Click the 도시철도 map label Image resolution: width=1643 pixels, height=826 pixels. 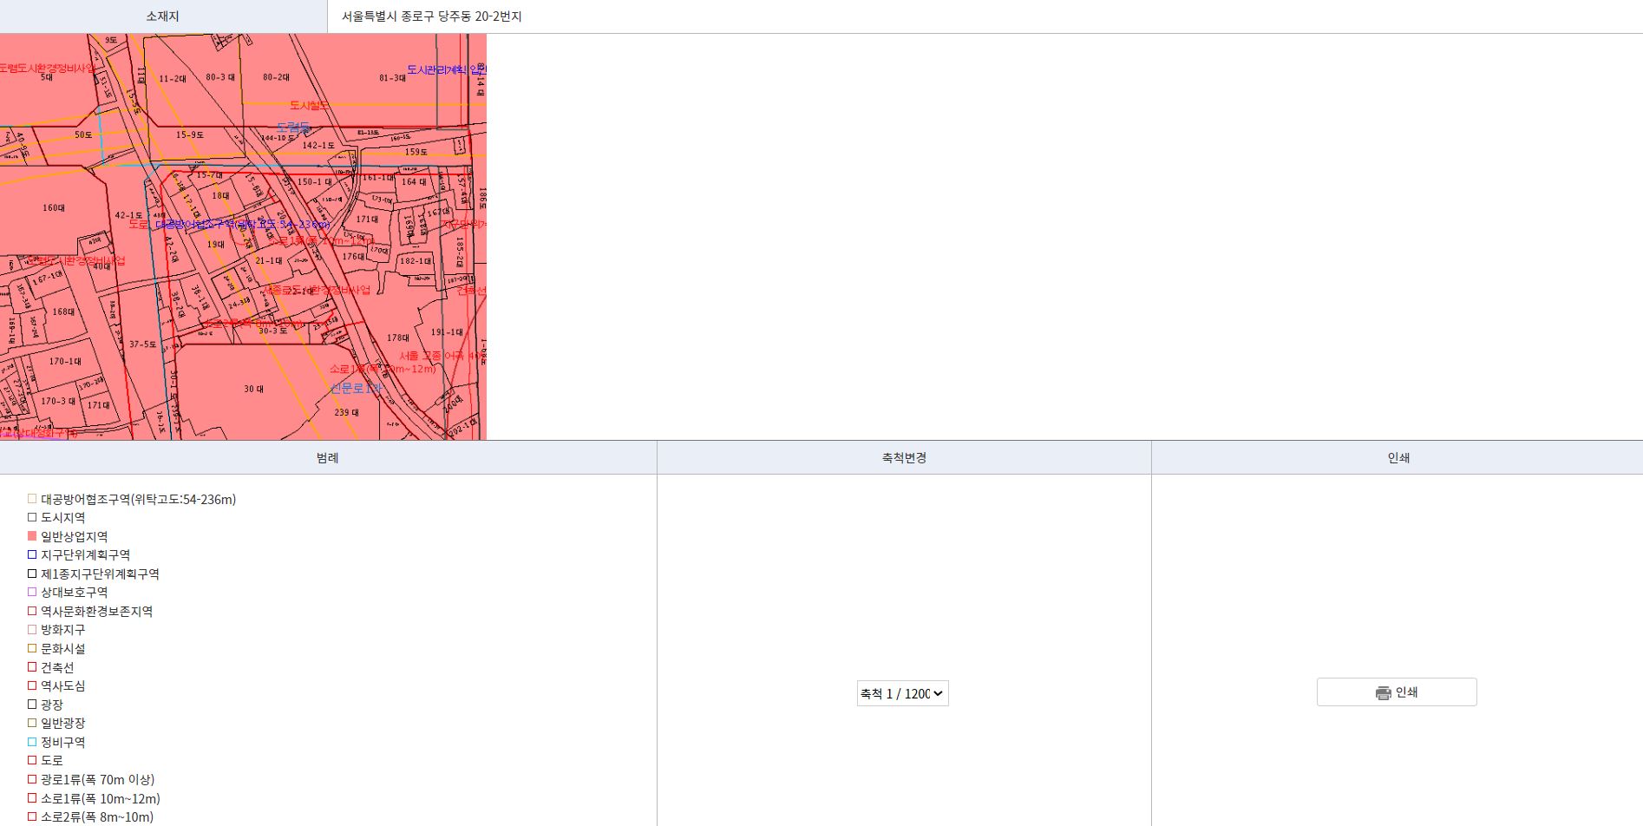(x=309, y=105)
